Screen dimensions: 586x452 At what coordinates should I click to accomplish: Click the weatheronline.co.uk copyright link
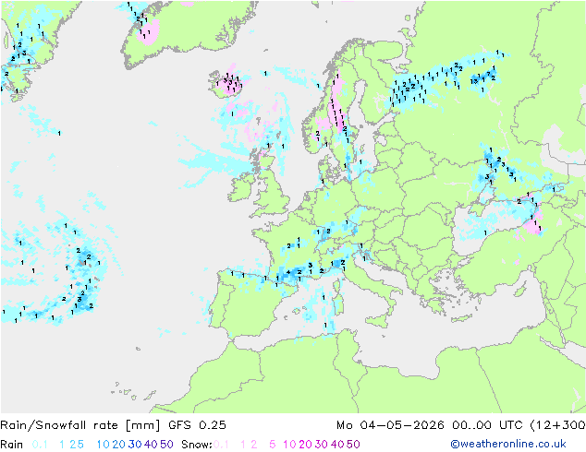click(508, 444)
